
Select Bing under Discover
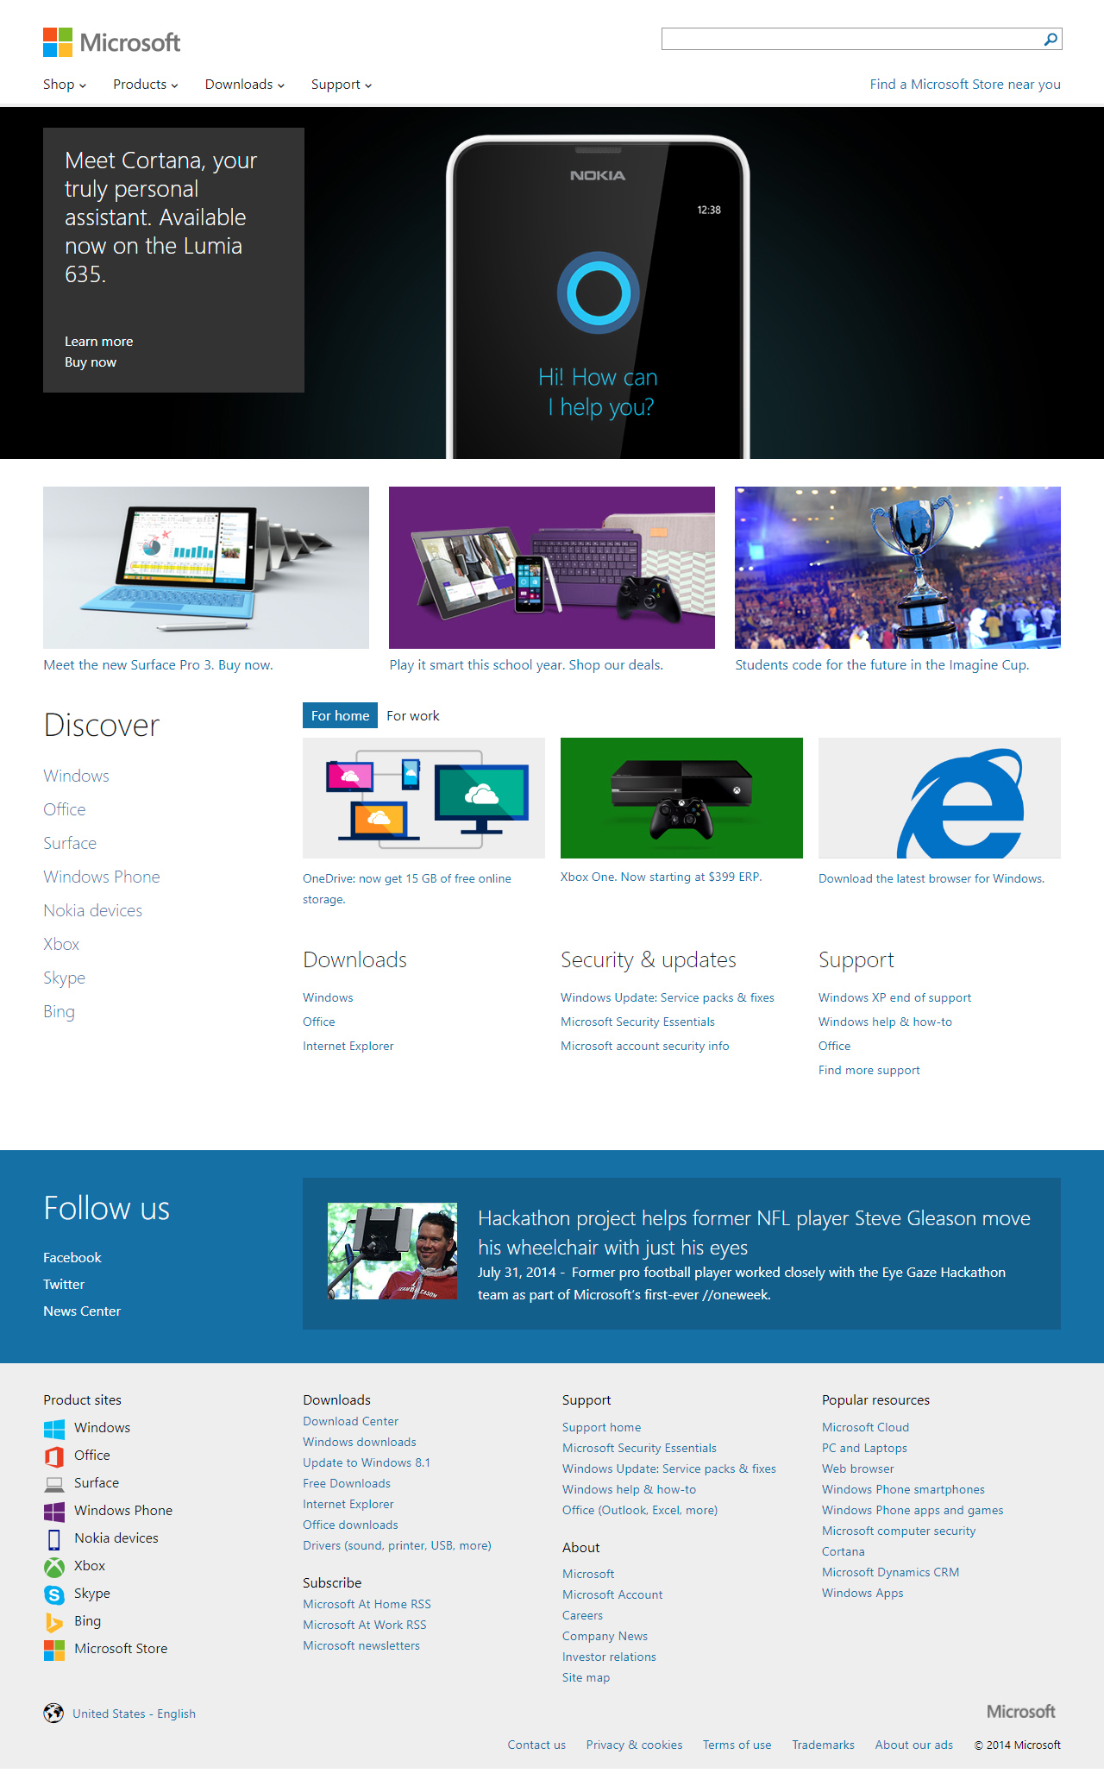click(x=59, y=1011)
